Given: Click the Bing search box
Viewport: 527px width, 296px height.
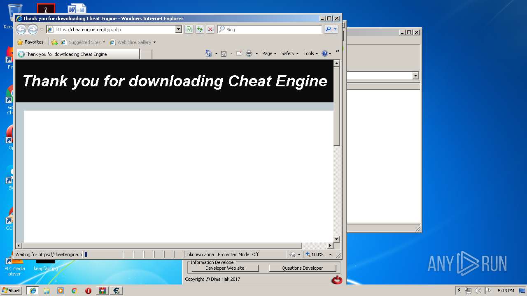Looking at the screenshot, I should pos(270,30).
